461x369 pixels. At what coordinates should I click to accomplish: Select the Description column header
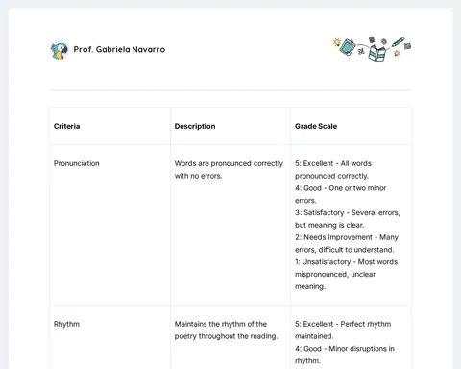(195, 126)
